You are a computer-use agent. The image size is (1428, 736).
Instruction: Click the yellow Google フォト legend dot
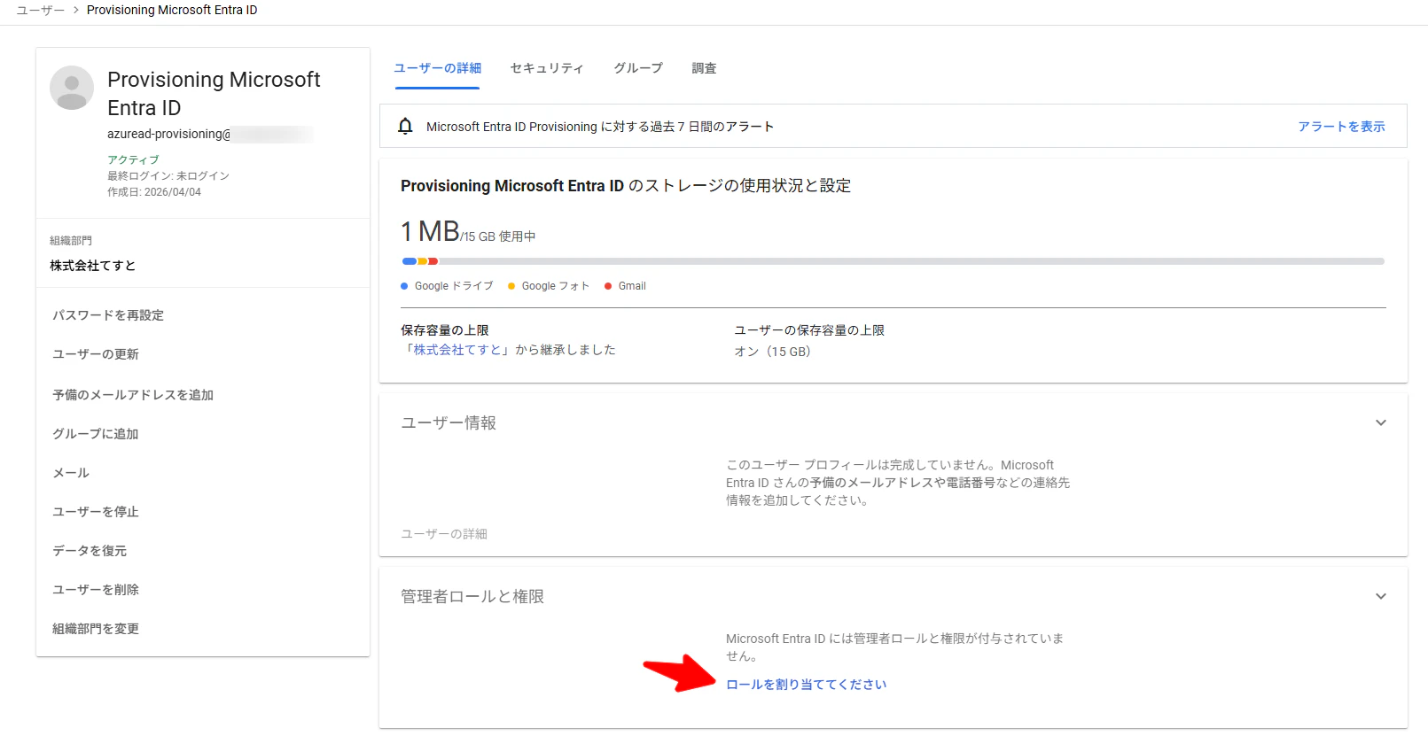(511, 286)
